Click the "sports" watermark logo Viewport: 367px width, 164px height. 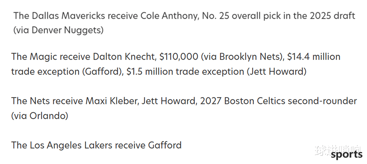click(347, 155)
